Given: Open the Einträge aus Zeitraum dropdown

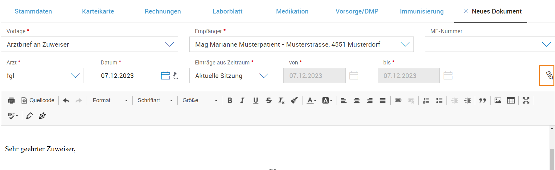Looking at the screenshot, I should point(231,76).
